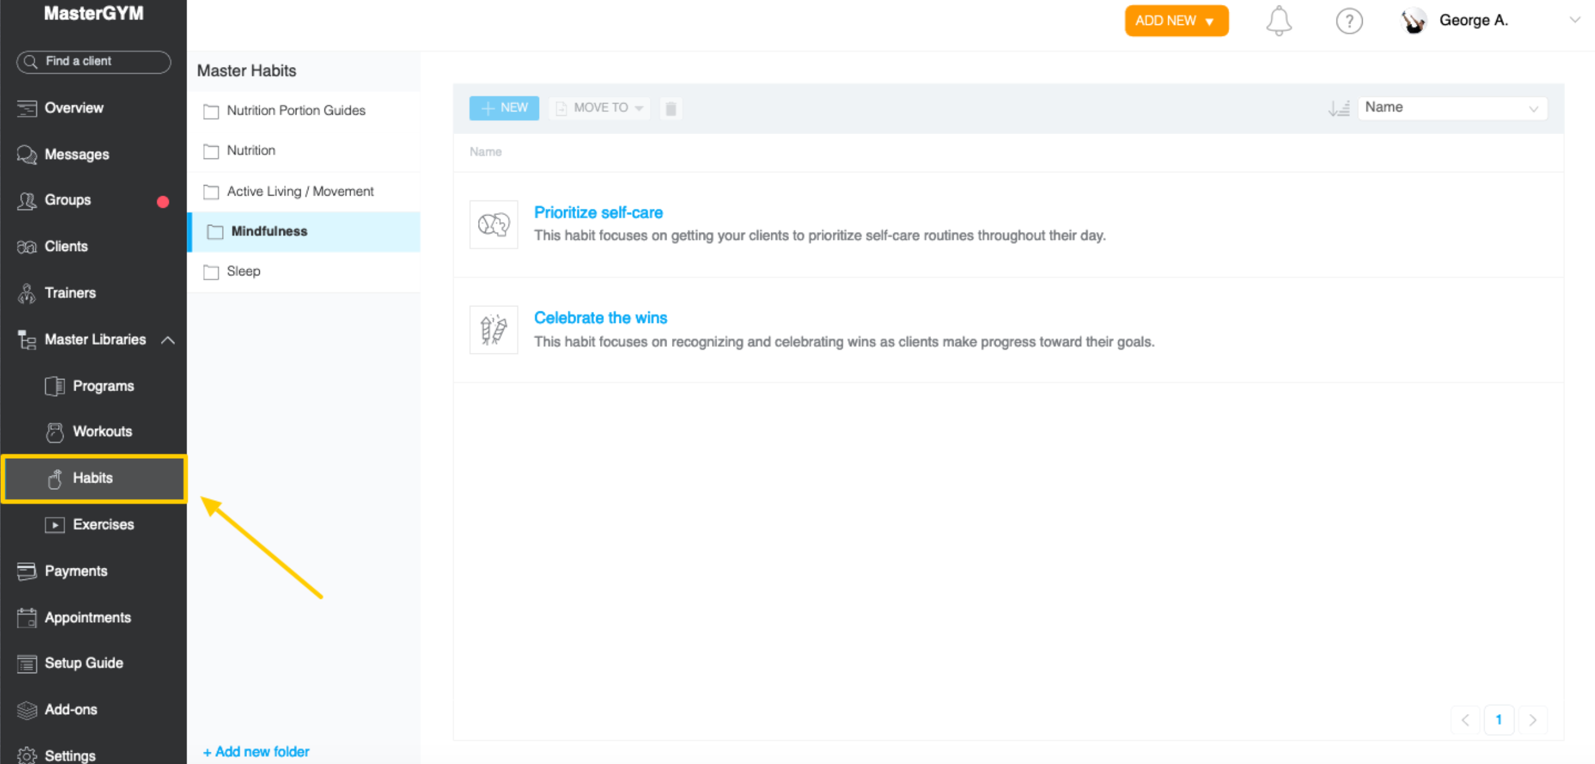1595x764 pixels.
Task: Select the Nutrition folder
Action: (x=304, y=151)
